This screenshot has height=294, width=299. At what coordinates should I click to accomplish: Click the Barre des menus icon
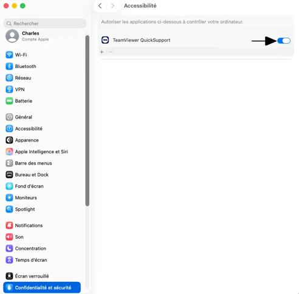point(9,163)
